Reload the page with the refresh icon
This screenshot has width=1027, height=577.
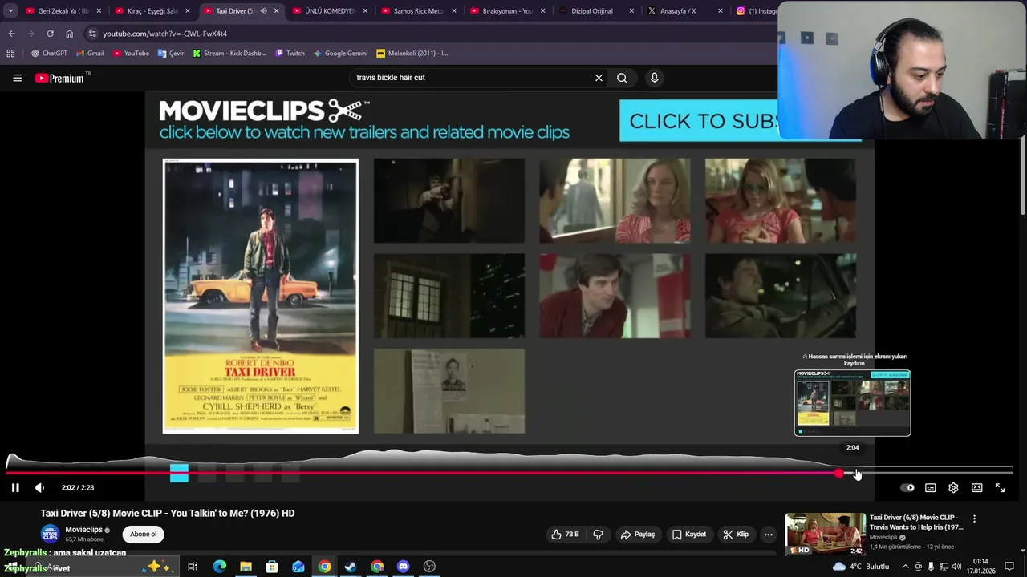pos(50,34)
